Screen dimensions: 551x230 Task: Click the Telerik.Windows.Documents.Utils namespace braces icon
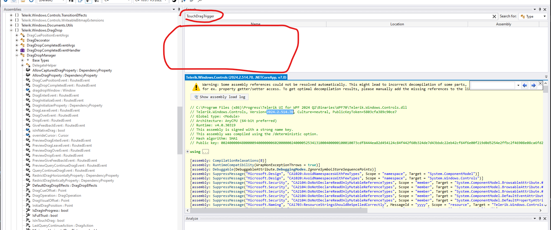tap(17, 25)
